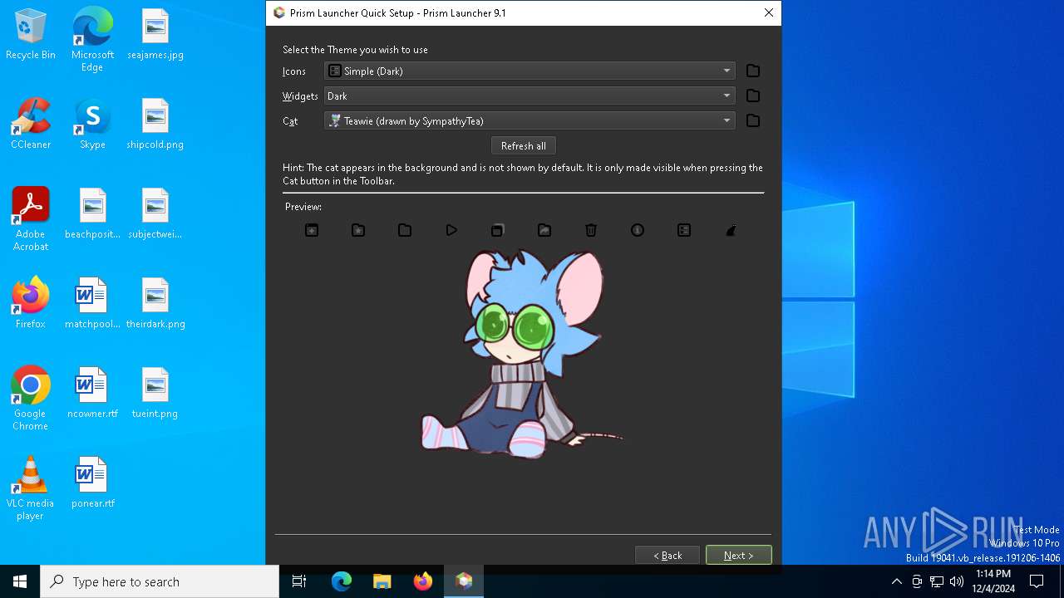
Task: Expand the Cat selection dropdown
Action: point(530,120)
